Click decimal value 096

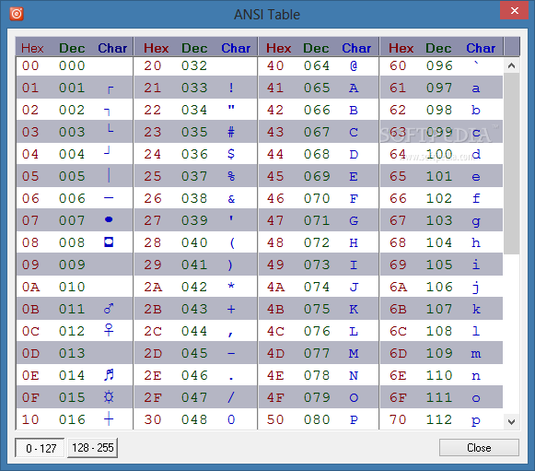pos(439,65)
